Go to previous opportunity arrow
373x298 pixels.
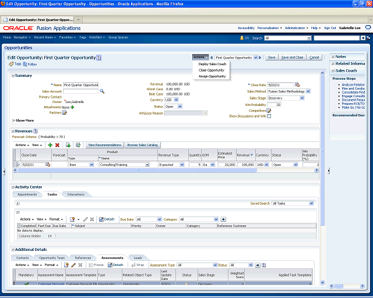coord(212,58)
